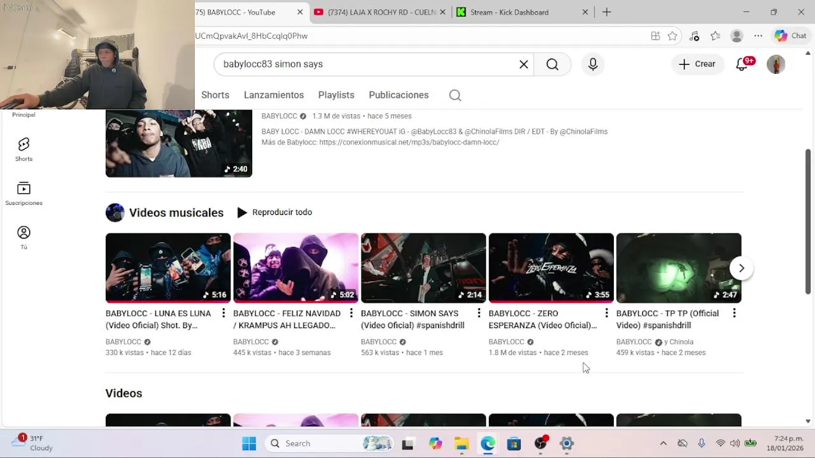The image size is (815, 458).
Task: Open browser settings and more menu
Action: tap(758, 36)
